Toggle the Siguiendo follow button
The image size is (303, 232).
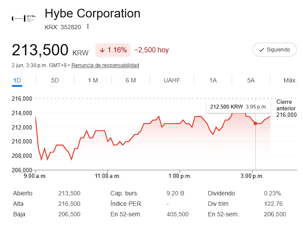275,50
